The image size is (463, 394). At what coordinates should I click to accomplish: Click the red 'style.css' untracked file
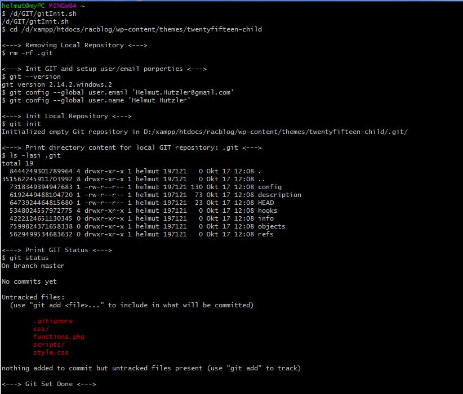(x=51, y=352)
